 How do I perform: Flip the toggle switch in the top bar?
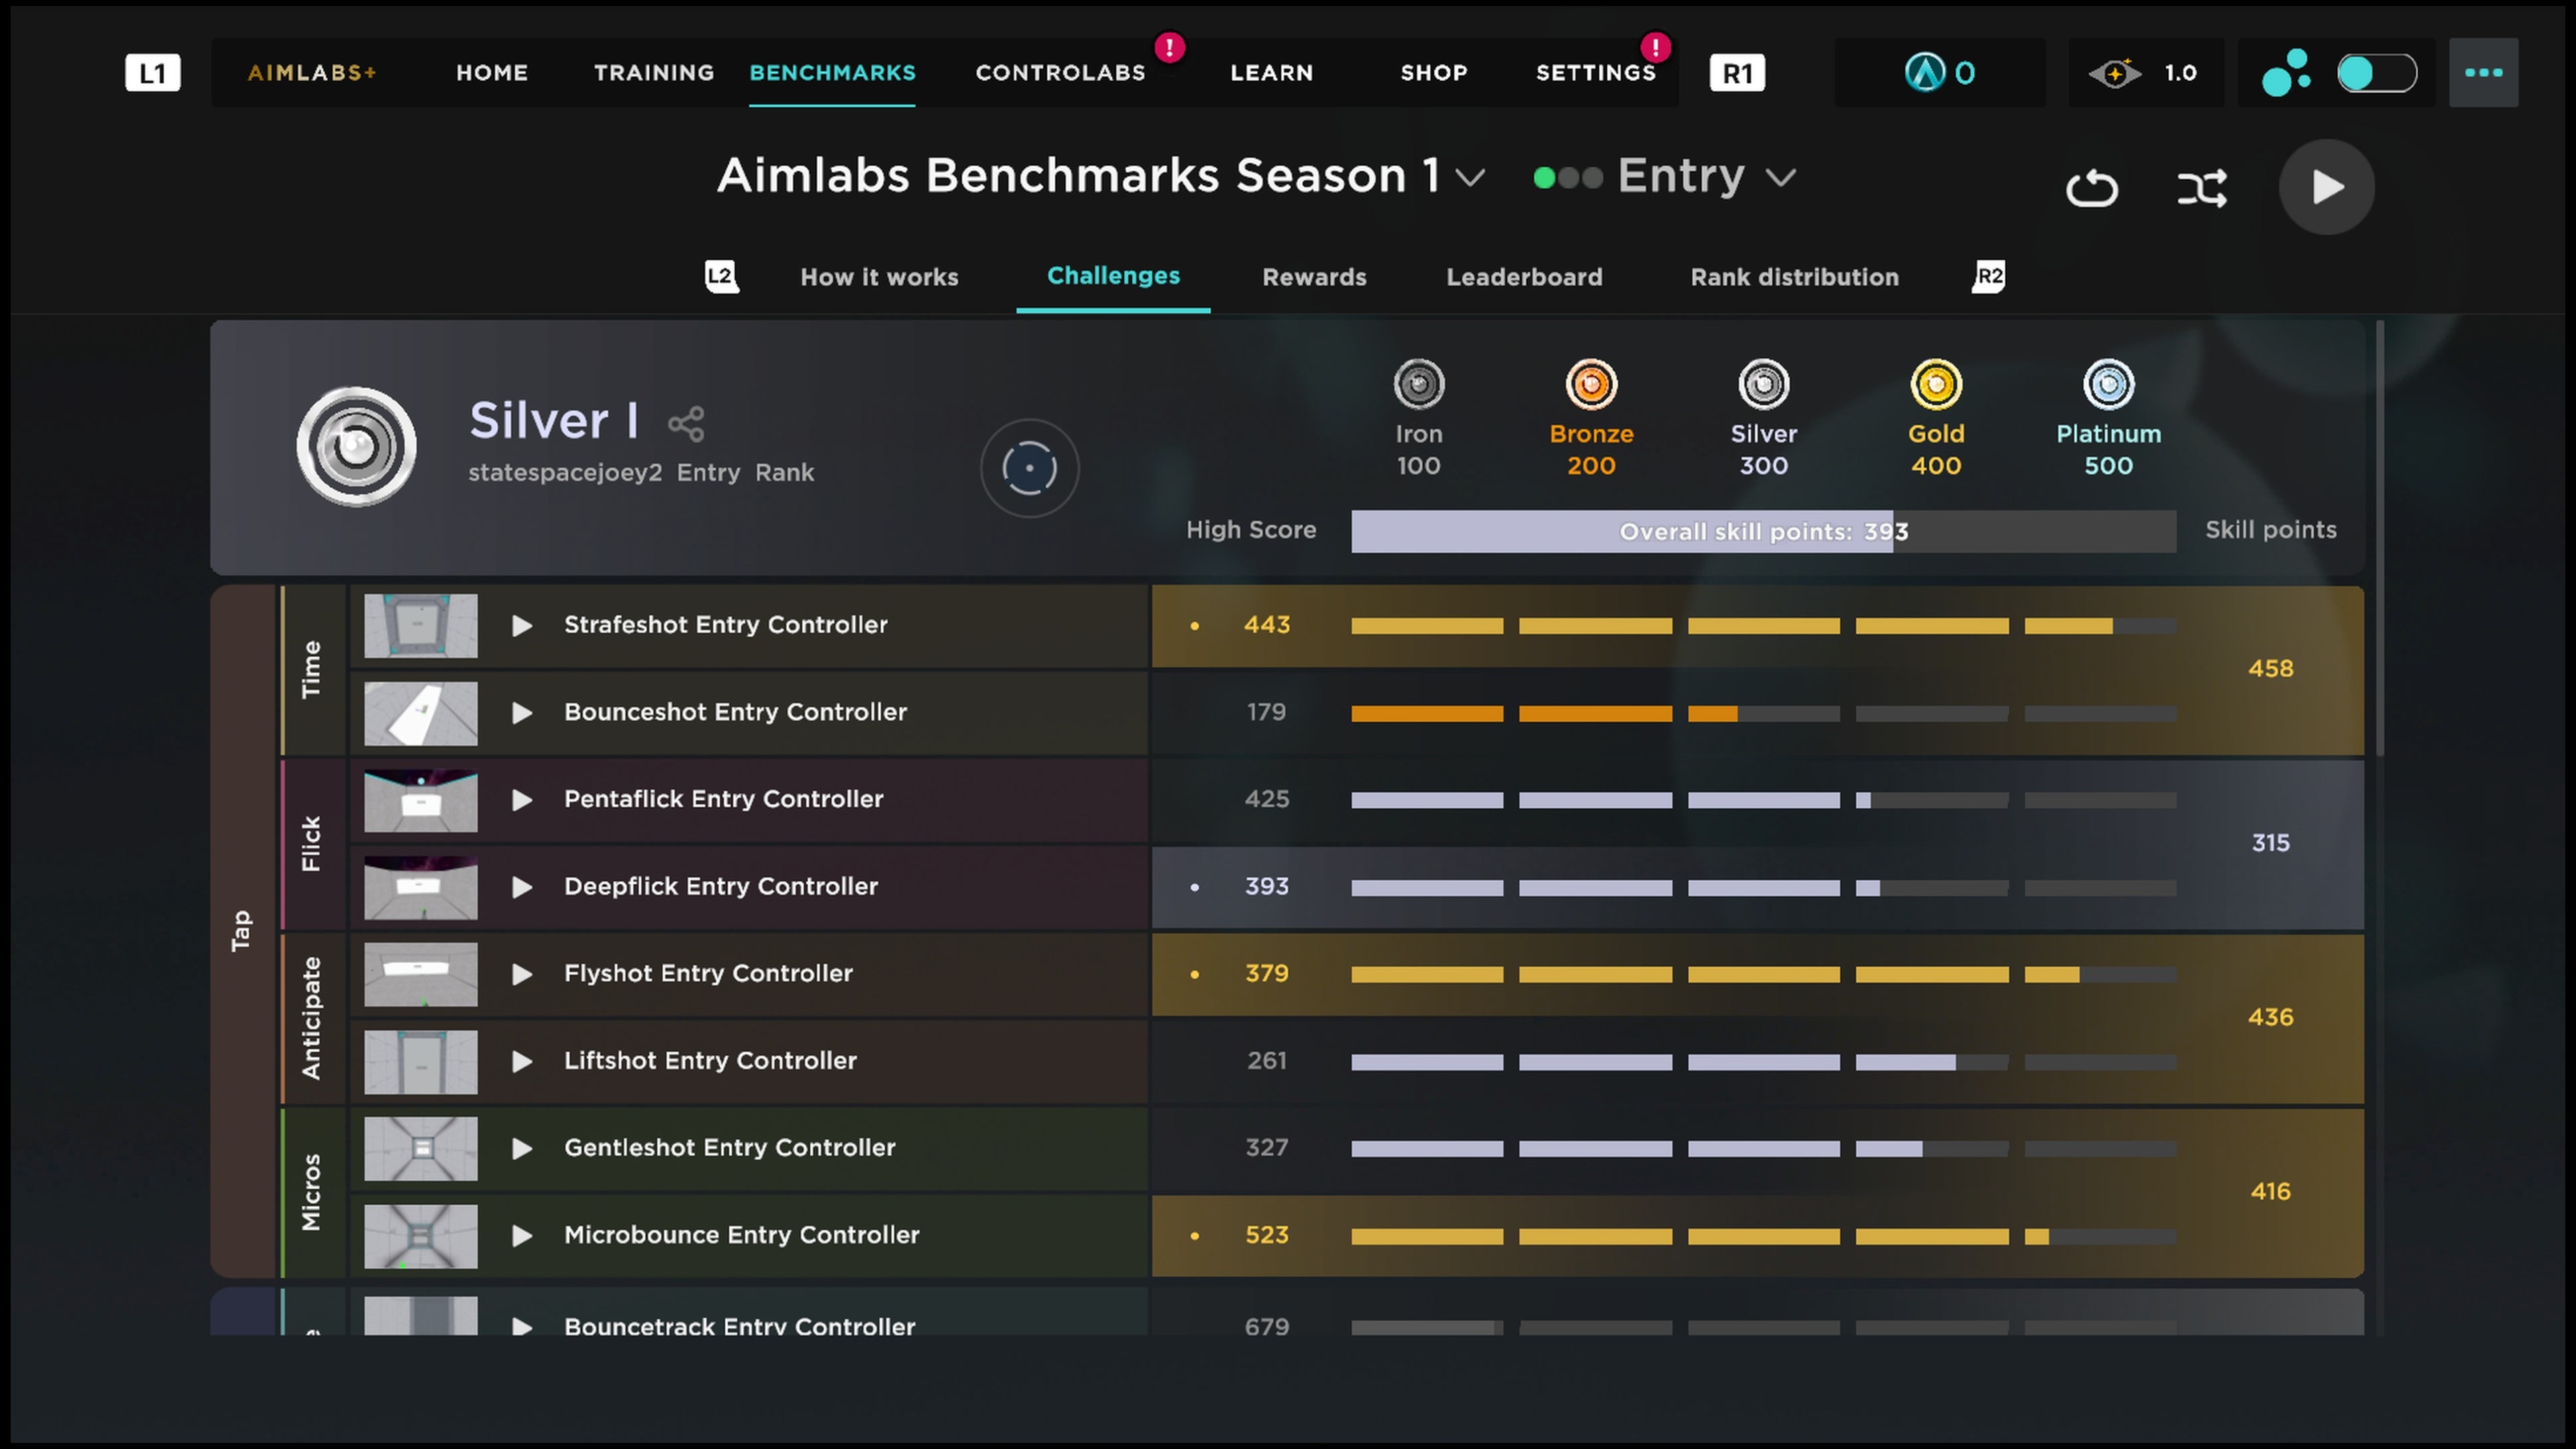point(2377,72)
